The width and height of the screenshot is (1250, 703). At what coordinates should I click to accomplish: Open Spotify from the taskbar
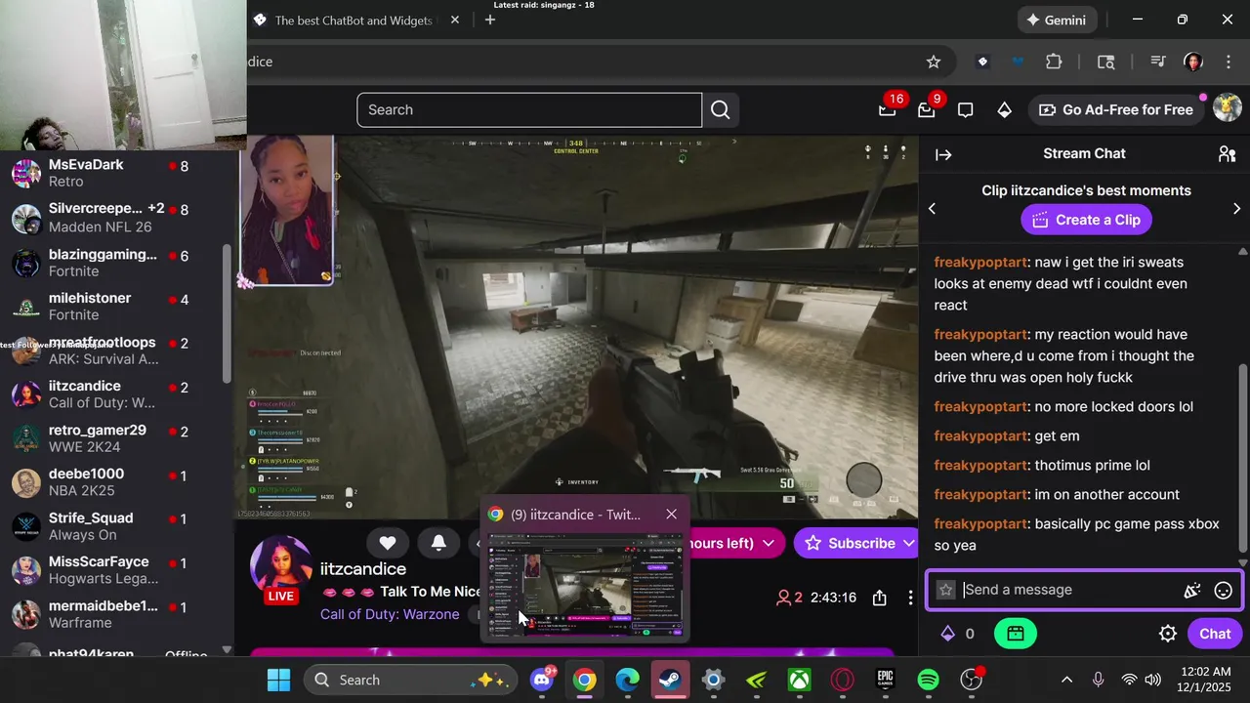pos(928,680)
